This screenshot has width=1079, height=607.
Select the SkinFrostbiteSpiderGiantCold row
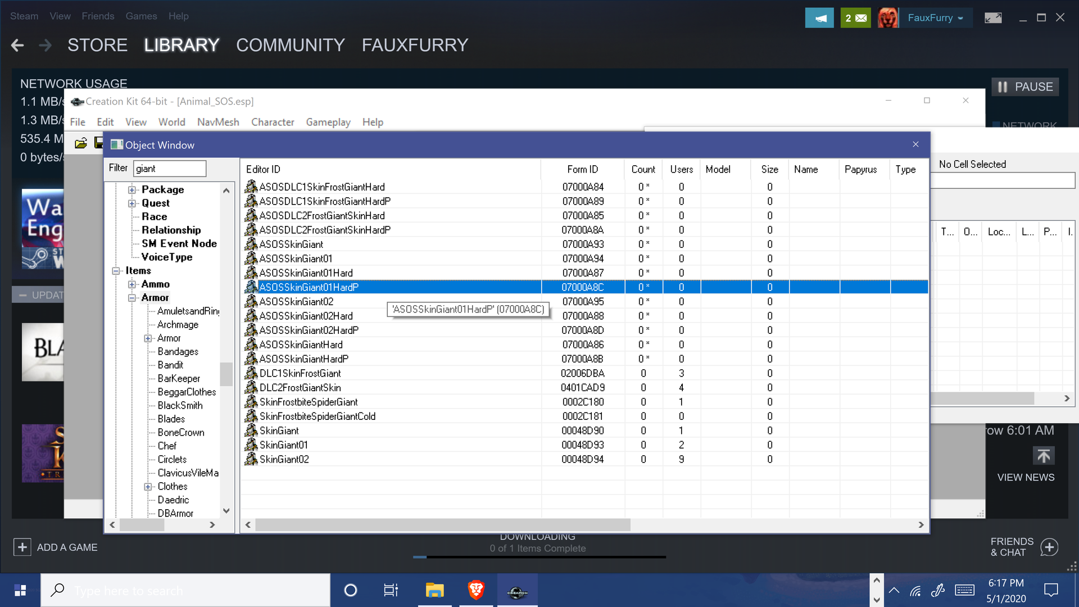pyautogui.click(x=584, y=416)
